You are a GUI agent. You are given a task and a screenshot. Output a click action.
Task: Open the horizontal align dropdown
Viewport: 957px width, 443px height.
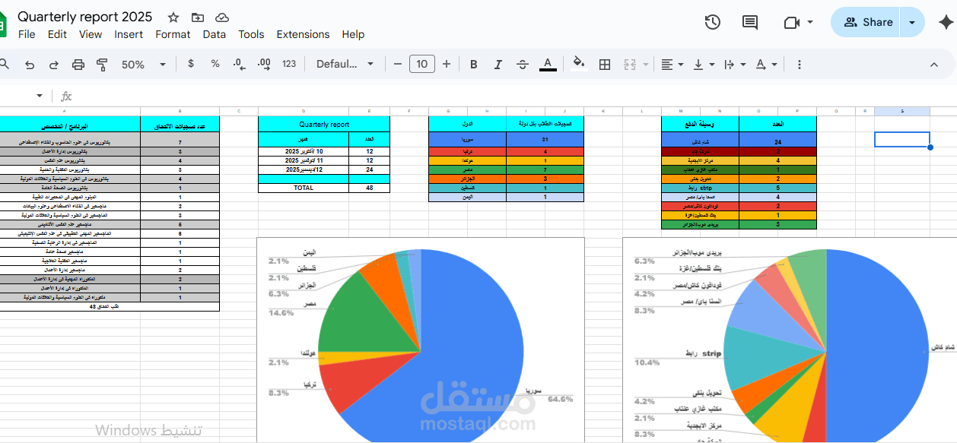(x=672, y=65)
